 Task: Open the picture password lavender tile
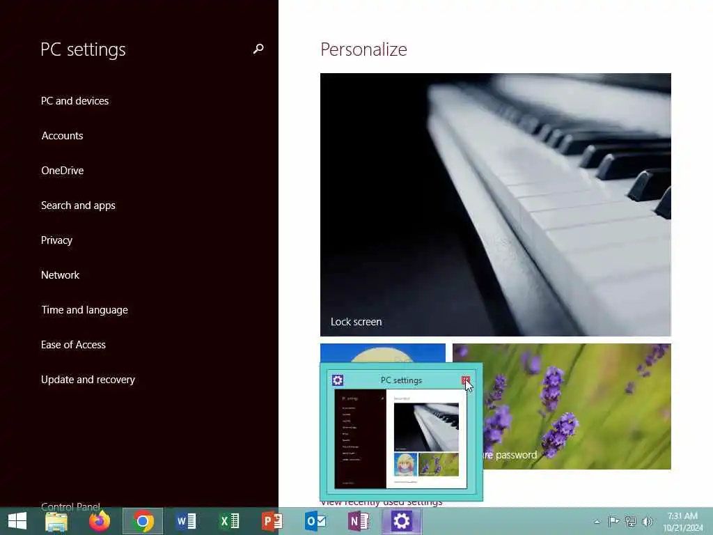pos(577,406)
